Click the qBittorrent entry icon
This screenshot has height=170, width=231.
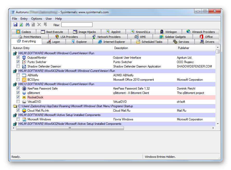point(24,93)
